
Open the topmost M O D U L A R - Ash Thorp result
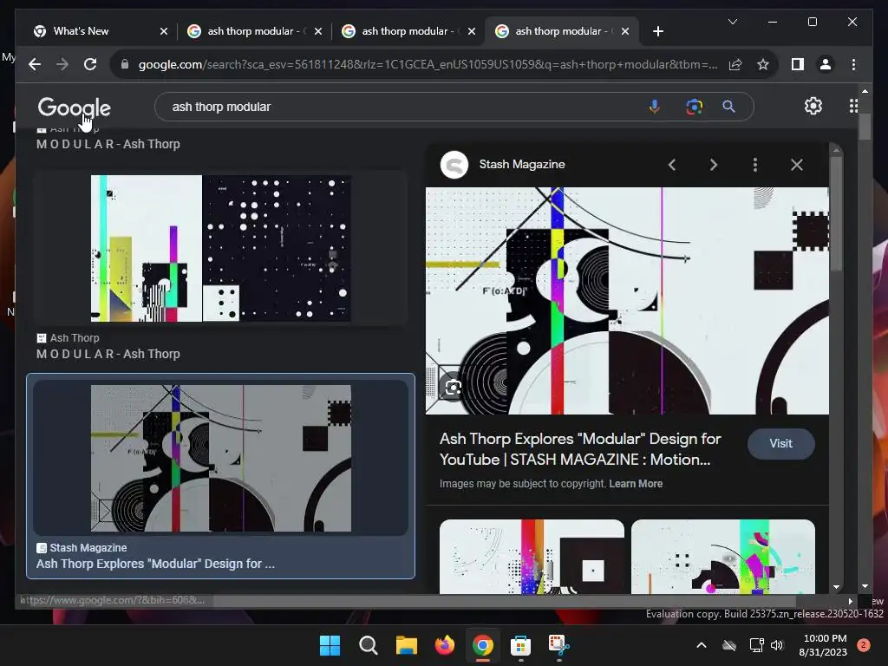pyautogui.click(x=108, y=144)
